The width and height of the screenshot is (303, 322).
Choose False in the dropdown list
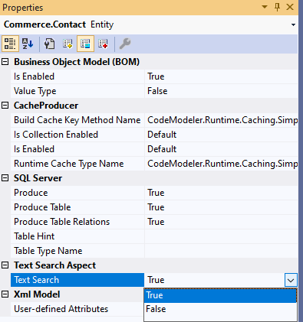(x=220, y=309)
